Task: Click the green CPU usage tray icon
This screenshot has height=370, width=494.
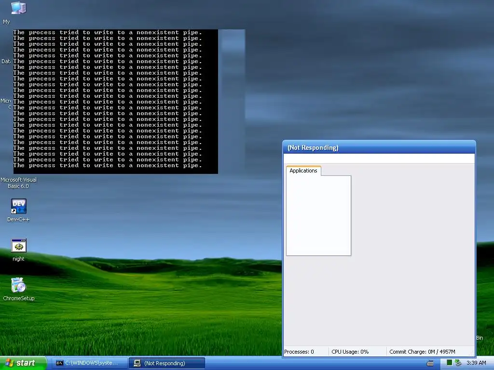Action: click(449, 363)
